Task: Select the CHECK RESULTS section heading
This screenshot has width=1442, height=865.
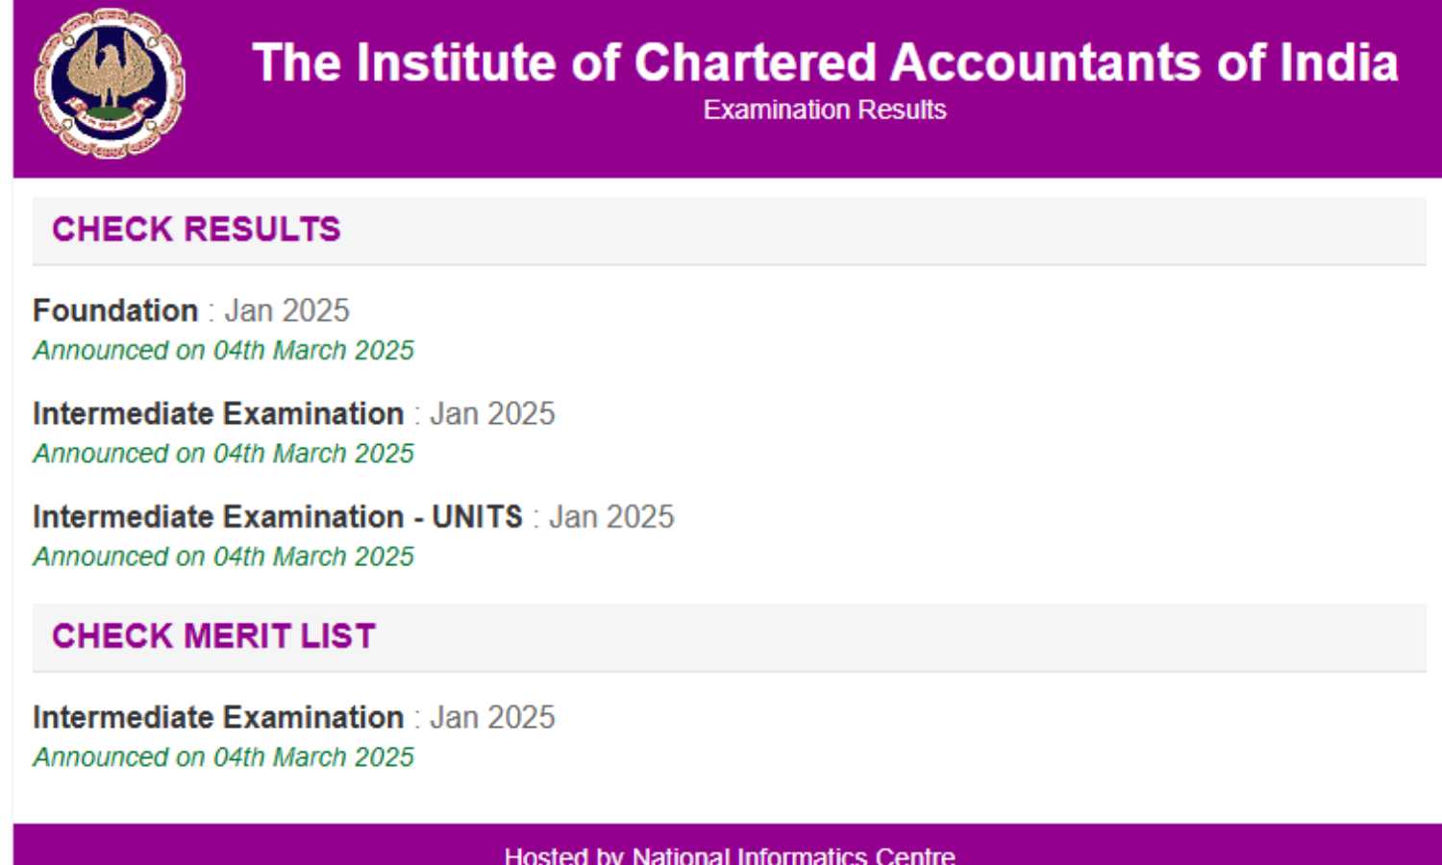Action: (196, 230)
